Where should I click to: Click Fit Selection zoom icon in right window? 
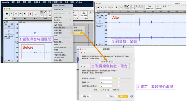pyautogui.click(x=137, y=6)
